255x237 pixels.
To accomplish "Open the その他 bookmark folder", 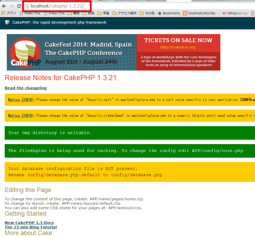I will [x=147, y=13].
